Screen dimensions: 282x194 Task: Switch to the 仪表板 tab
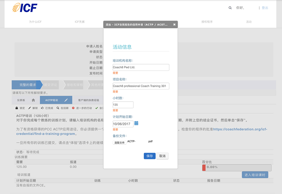tap(21, 100)
